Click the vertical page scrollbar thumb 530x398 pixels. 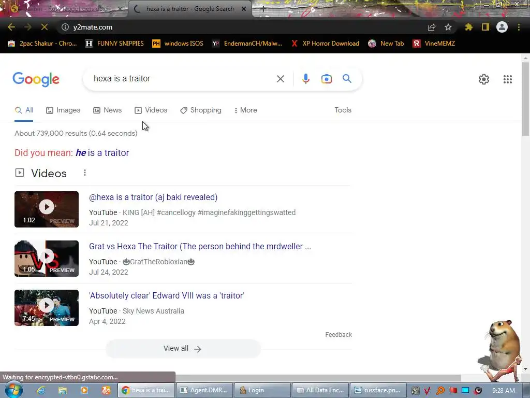[x=525, y=99]
